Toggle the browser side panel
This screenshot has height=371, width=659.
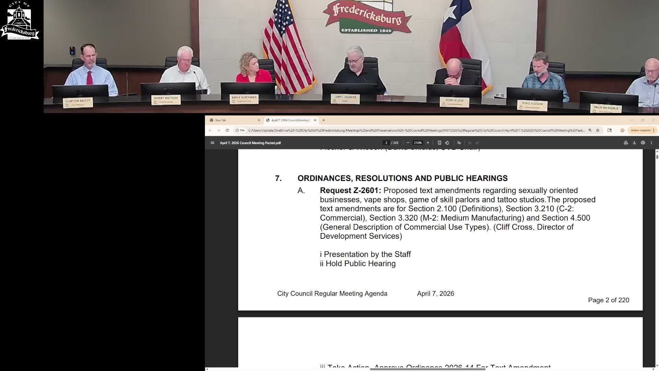(610, 131)
